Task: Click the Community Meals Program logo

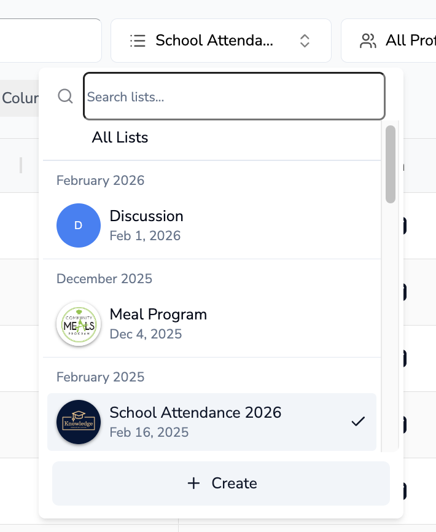Action: (79, 324)
